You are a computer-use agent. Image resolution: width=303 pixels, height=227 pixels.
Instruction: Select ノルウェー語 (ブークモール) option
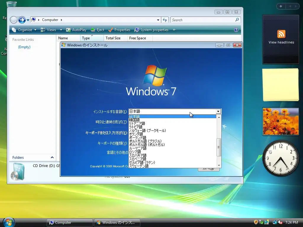click(173, 130)
